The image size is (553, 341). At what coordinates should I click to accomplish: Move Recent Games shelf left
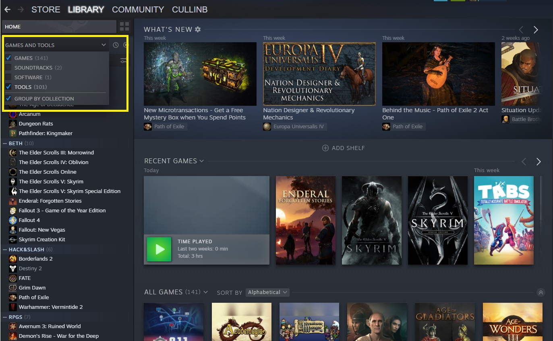(x=524, y=162)
